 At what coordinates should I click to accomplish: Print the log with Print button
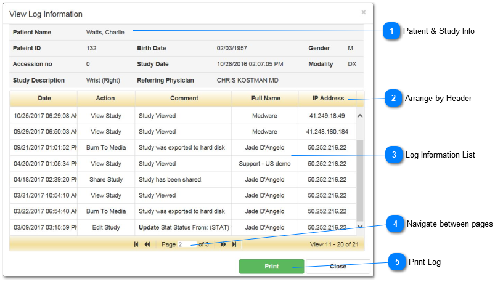pos(271,266)
